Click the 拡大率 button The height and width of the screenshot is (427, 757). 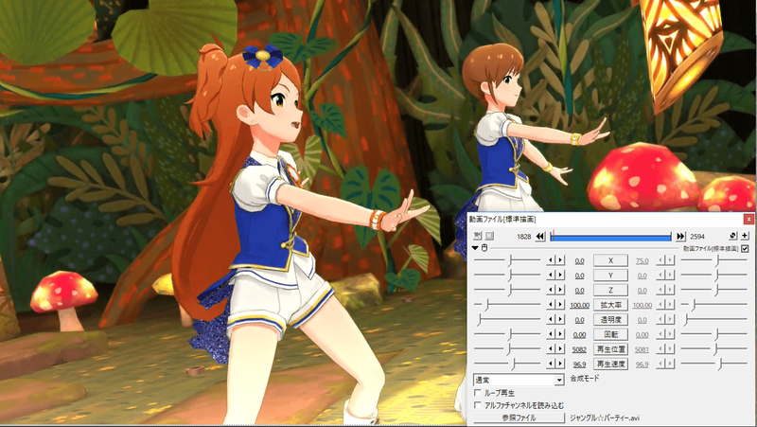click(610, 305)
